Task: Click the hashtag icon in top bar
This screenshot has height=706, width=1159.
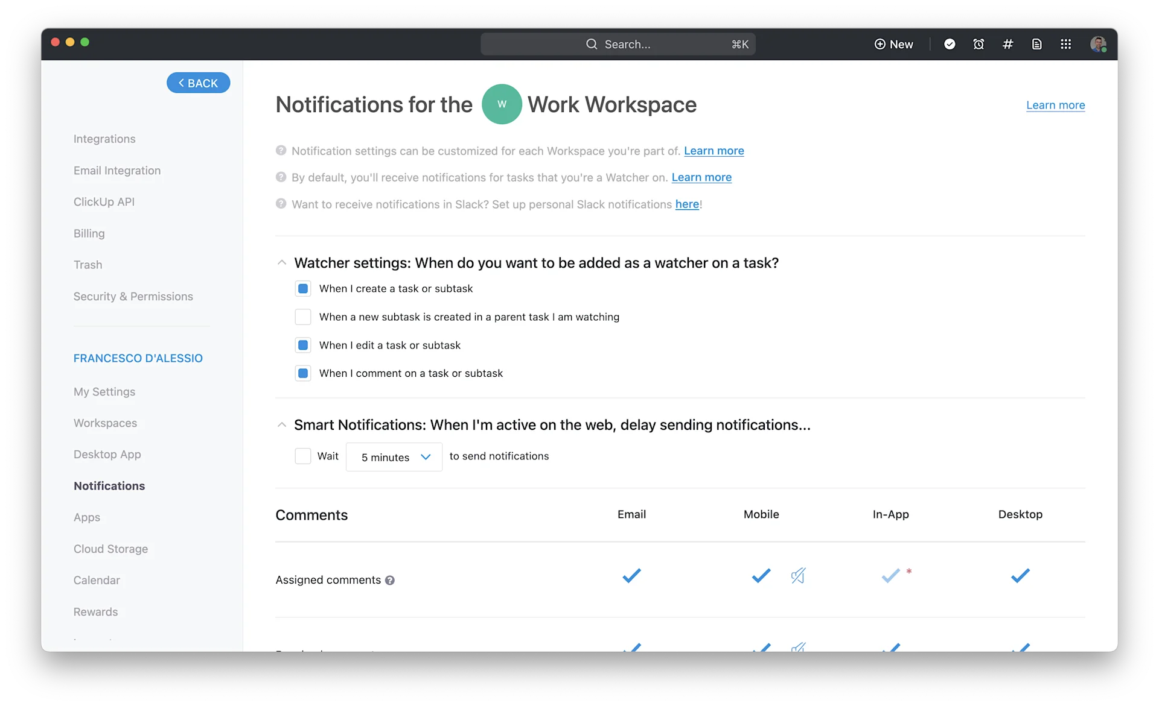Action: pyautogui.click(x=1007, y=44)
